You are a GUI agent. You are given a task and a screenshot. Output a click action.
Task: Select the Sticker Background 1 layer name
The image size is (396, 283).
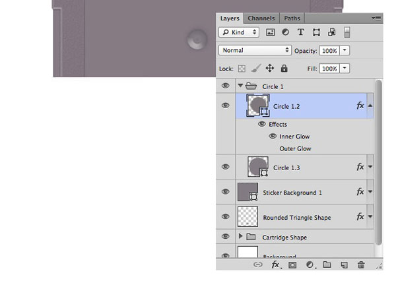[292, 193]
